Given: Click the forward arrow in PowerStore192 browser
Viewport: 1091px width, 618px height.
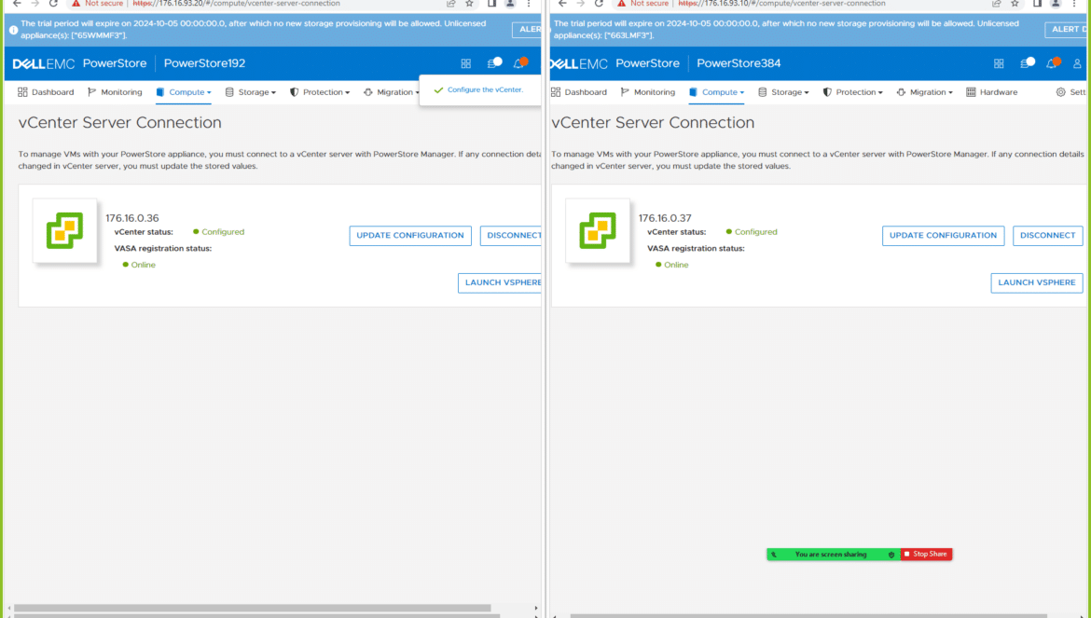Looking at the screenshot, I should tap(35, 4).
